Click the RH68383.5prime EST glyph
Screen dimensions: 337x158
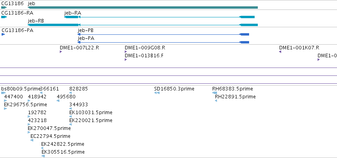tap(215, 93)
